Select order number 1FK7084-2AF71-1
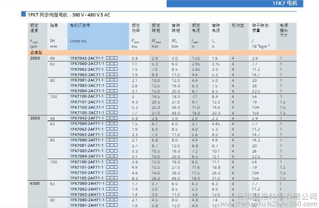Screen dimensions: 319x208 point(87,157)
